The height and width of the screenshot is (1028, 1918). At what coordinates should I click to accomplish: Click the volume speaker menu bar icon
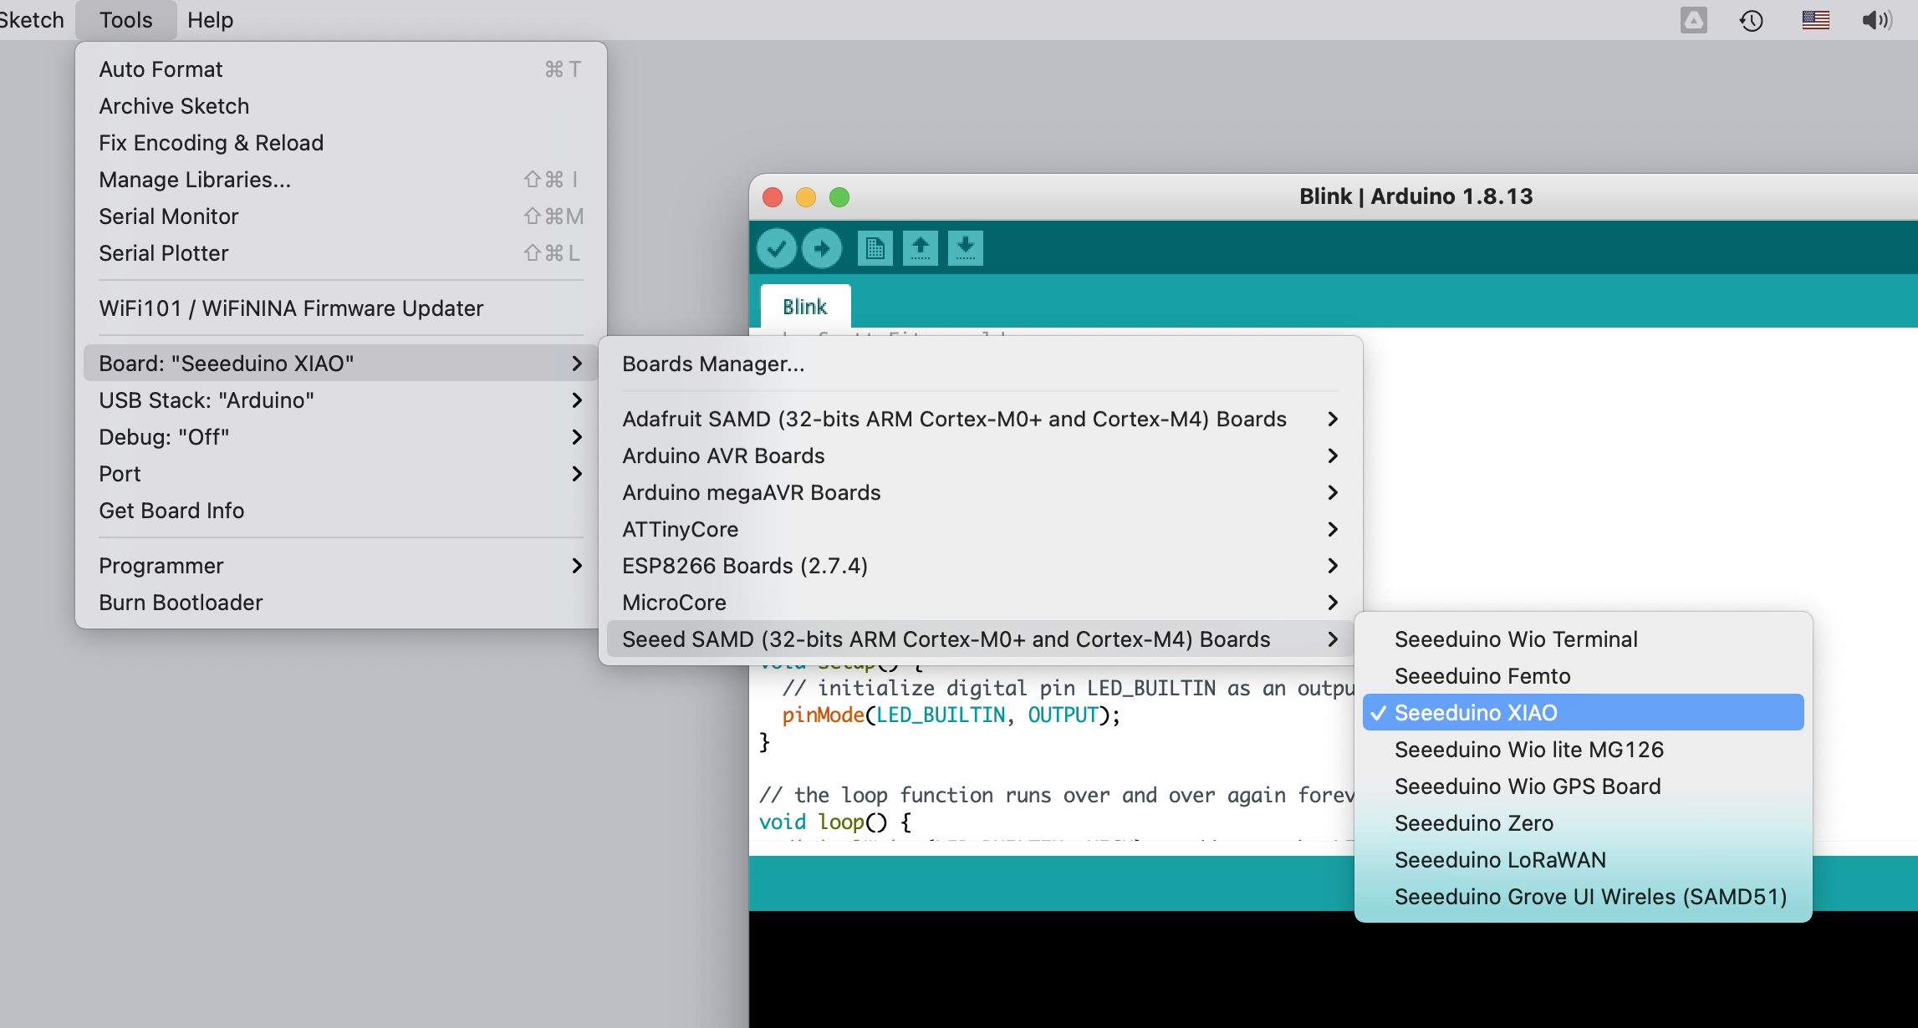pyautogui.click(x=1877, y=20)
